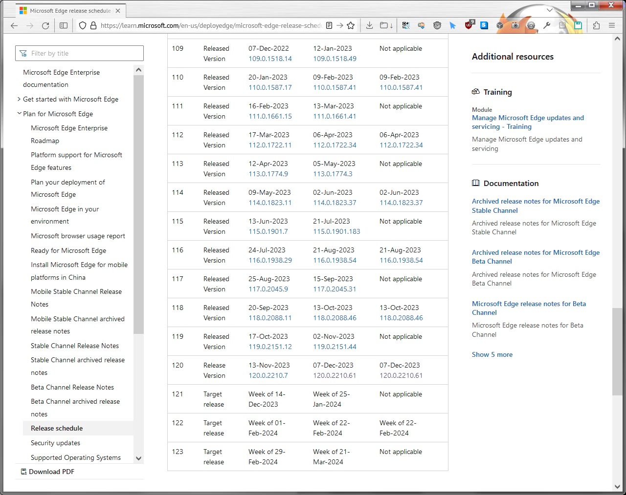Open Mobile Stable Channel Release Notes
The image size is (626, 495).
(76, 298)
